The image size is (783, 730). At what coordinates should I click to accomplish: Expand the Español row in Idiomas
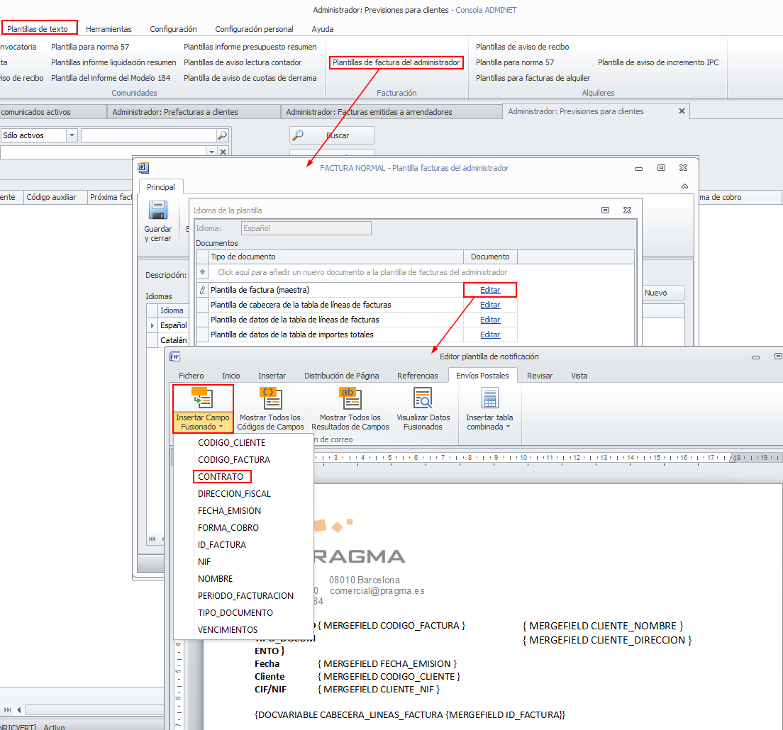[x=152, y=325]
